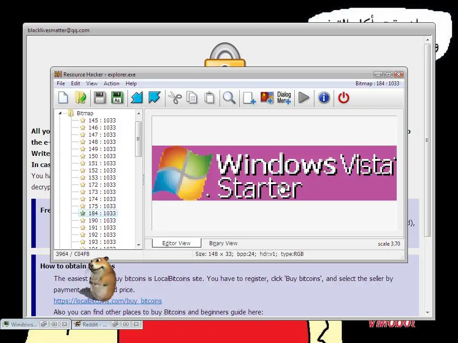Viewport: 458px width, 343px height.
Task: Click the resource tree scrollbar thumb
Action: click(139, 139)
